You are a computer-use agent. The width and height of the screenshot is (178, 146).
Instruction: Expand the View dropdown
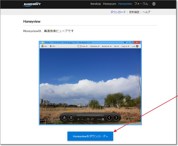83,46
